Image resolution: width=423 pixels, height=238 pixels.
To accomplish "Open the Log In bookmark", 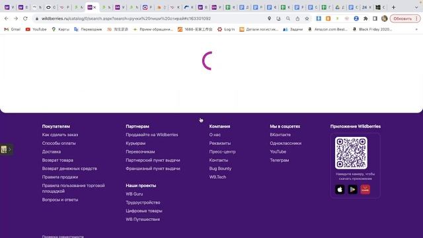I will (226, 29).
